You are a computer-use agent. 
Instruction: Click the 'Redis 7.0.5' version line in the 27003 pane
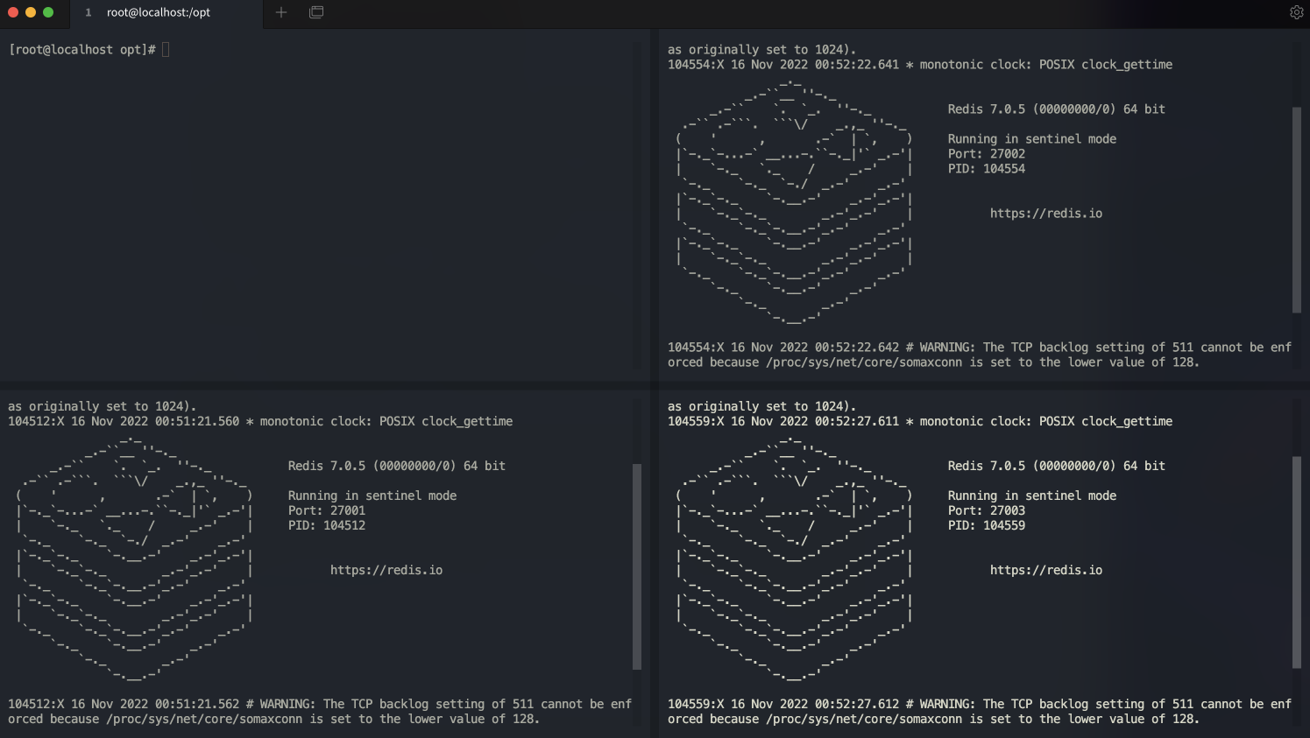pos(1056,466)
